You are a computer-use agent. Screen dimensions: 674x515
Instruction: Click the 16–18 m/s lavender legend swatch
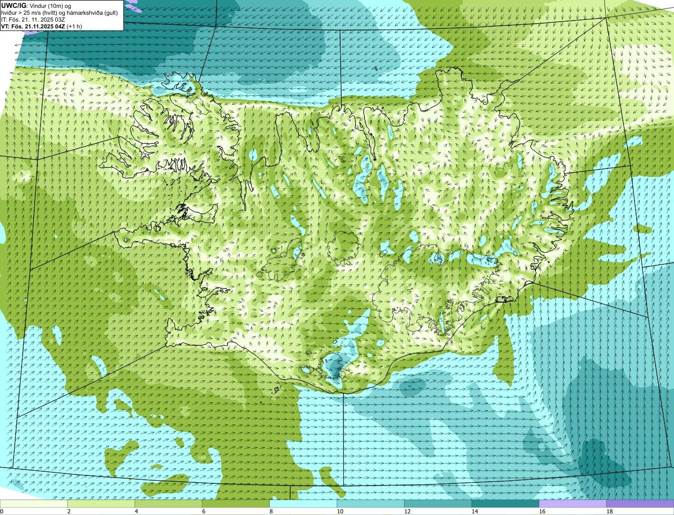click(x=573, y=504)
